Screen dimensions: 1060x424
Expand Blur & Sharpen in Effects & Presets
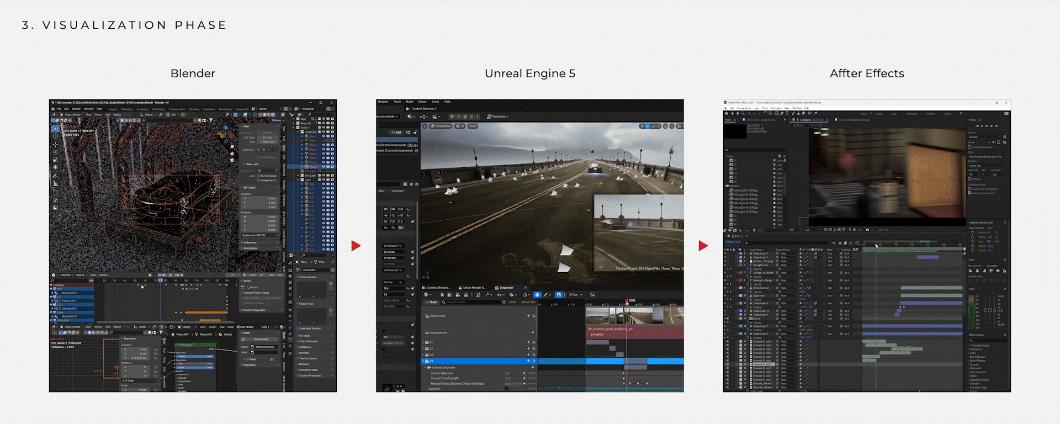click(978, 357)
